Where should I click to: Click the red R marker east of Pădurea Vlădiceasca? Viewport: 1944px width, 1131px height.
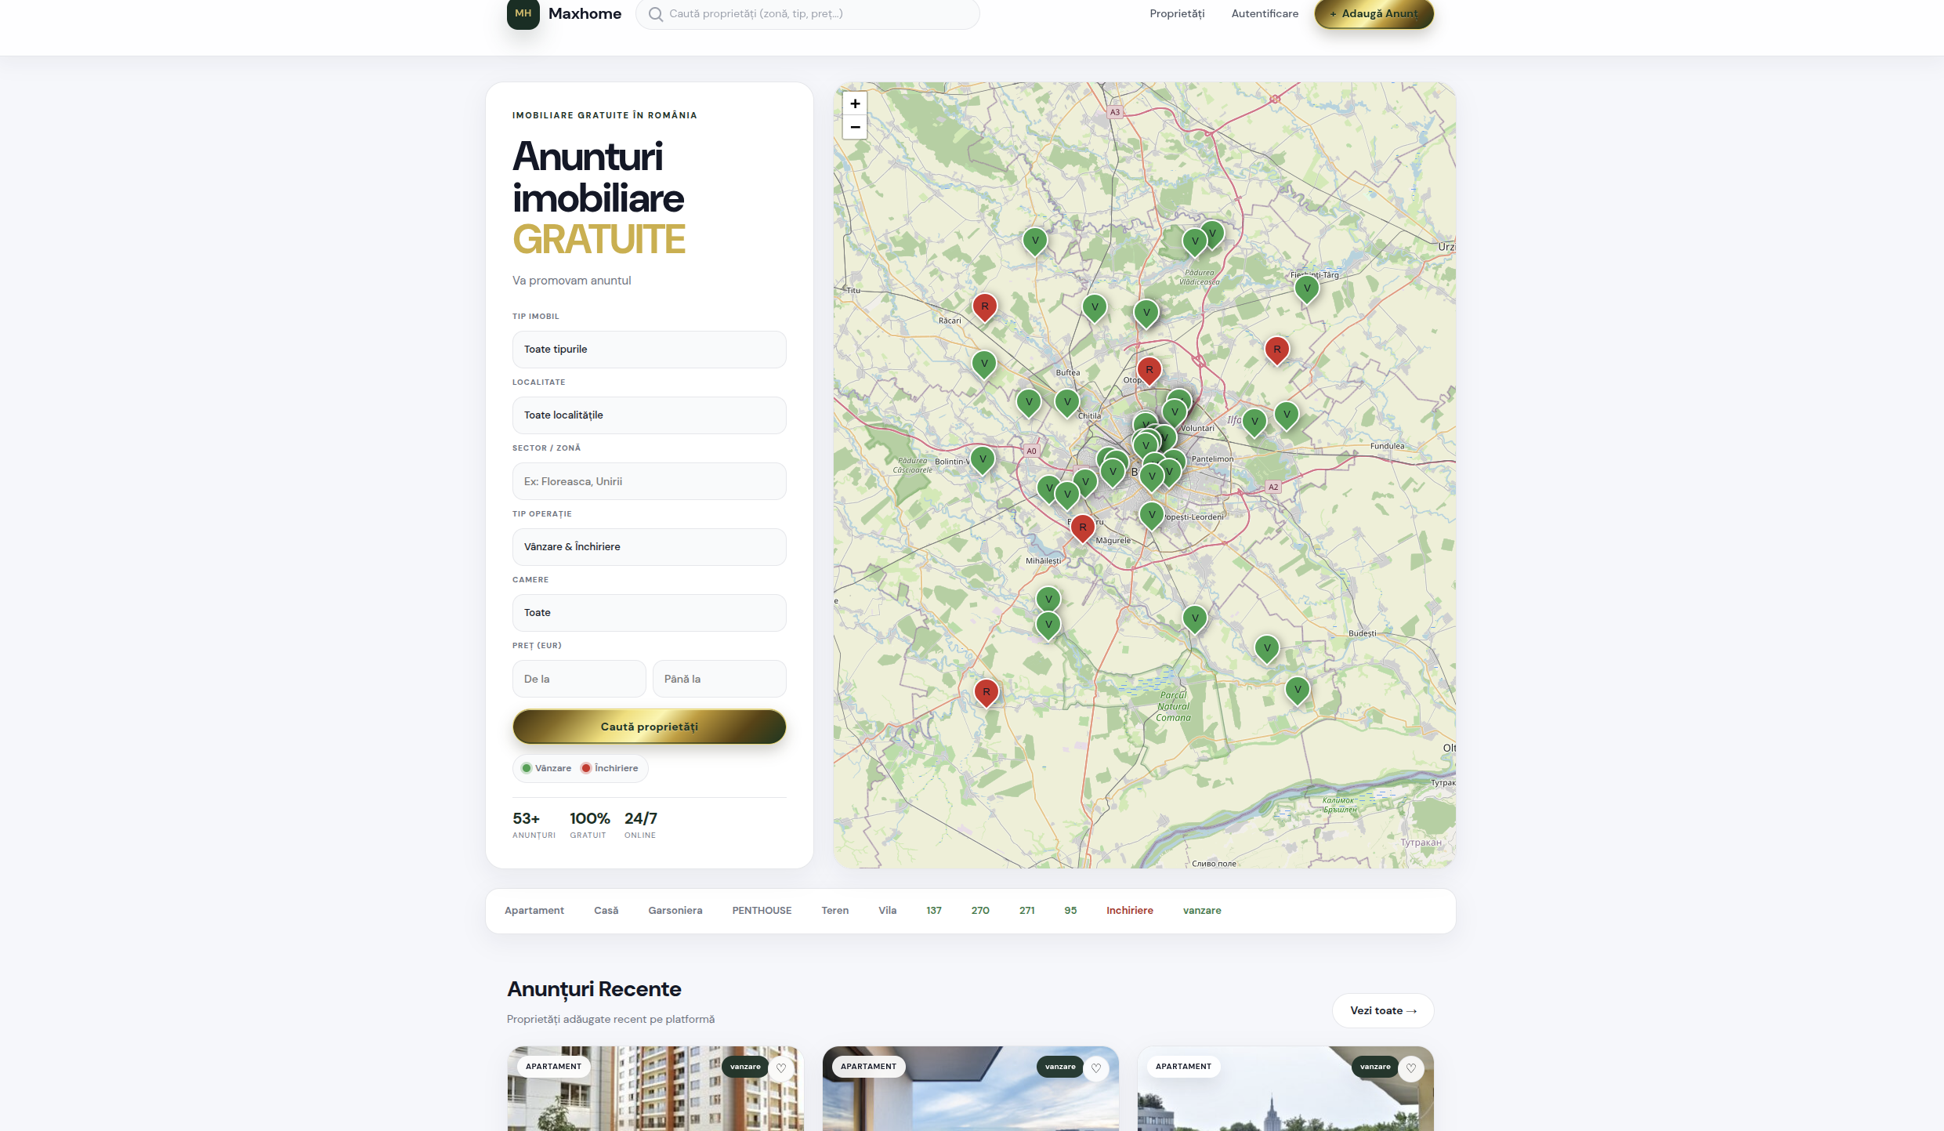pyautogui.click(x=1277, y=350)
